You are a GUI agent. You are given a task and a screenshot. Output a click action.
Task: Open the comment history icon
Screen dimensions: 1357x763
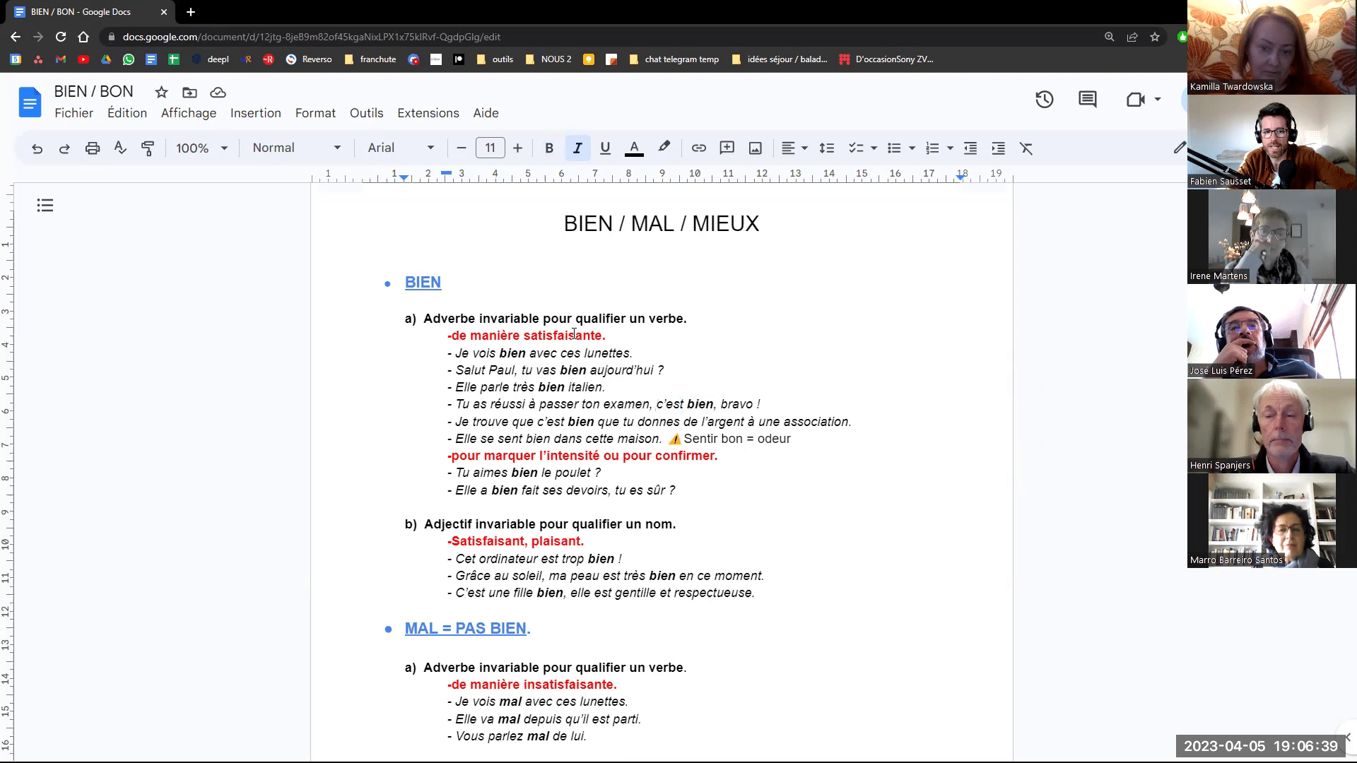1088,100
